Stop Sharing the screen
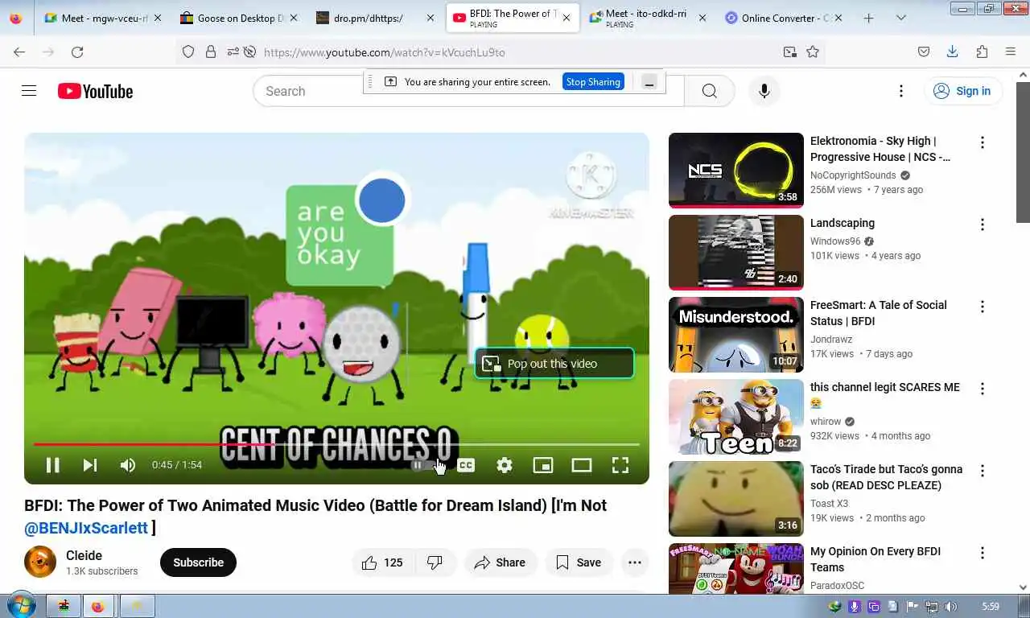 (593, 81)
